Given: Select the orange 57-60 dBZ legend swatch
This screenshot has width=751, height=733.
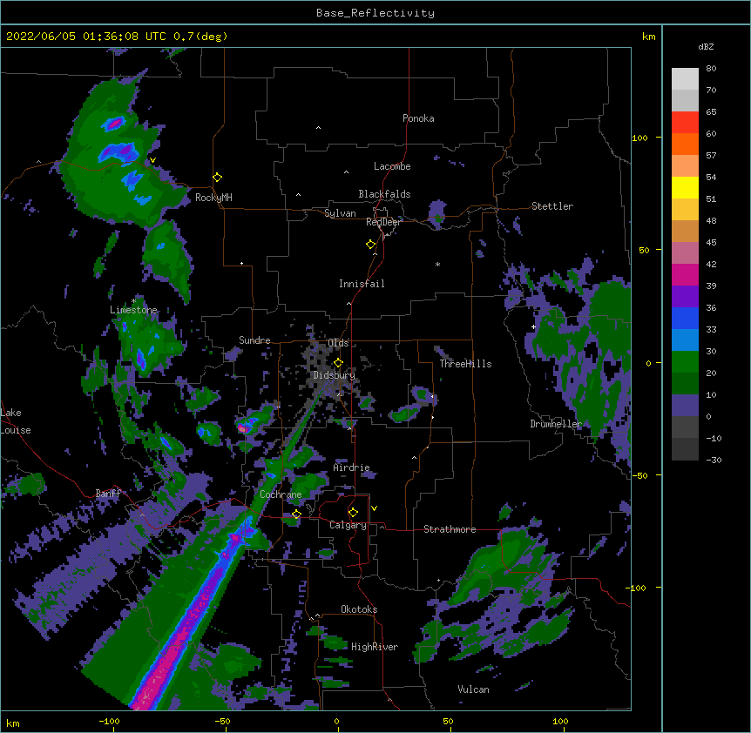Looking at the screenshot, I should click(685, 144).
